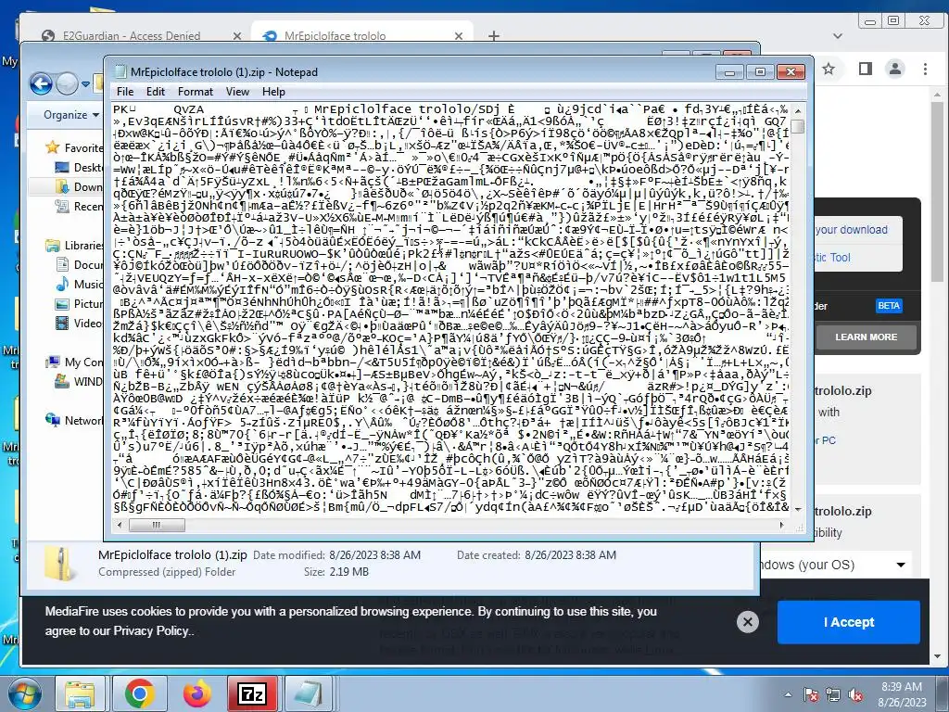The width and height of the screenshot is (949, 712).
Task: Click inside the Notepad text area
Action: point(451,309)
